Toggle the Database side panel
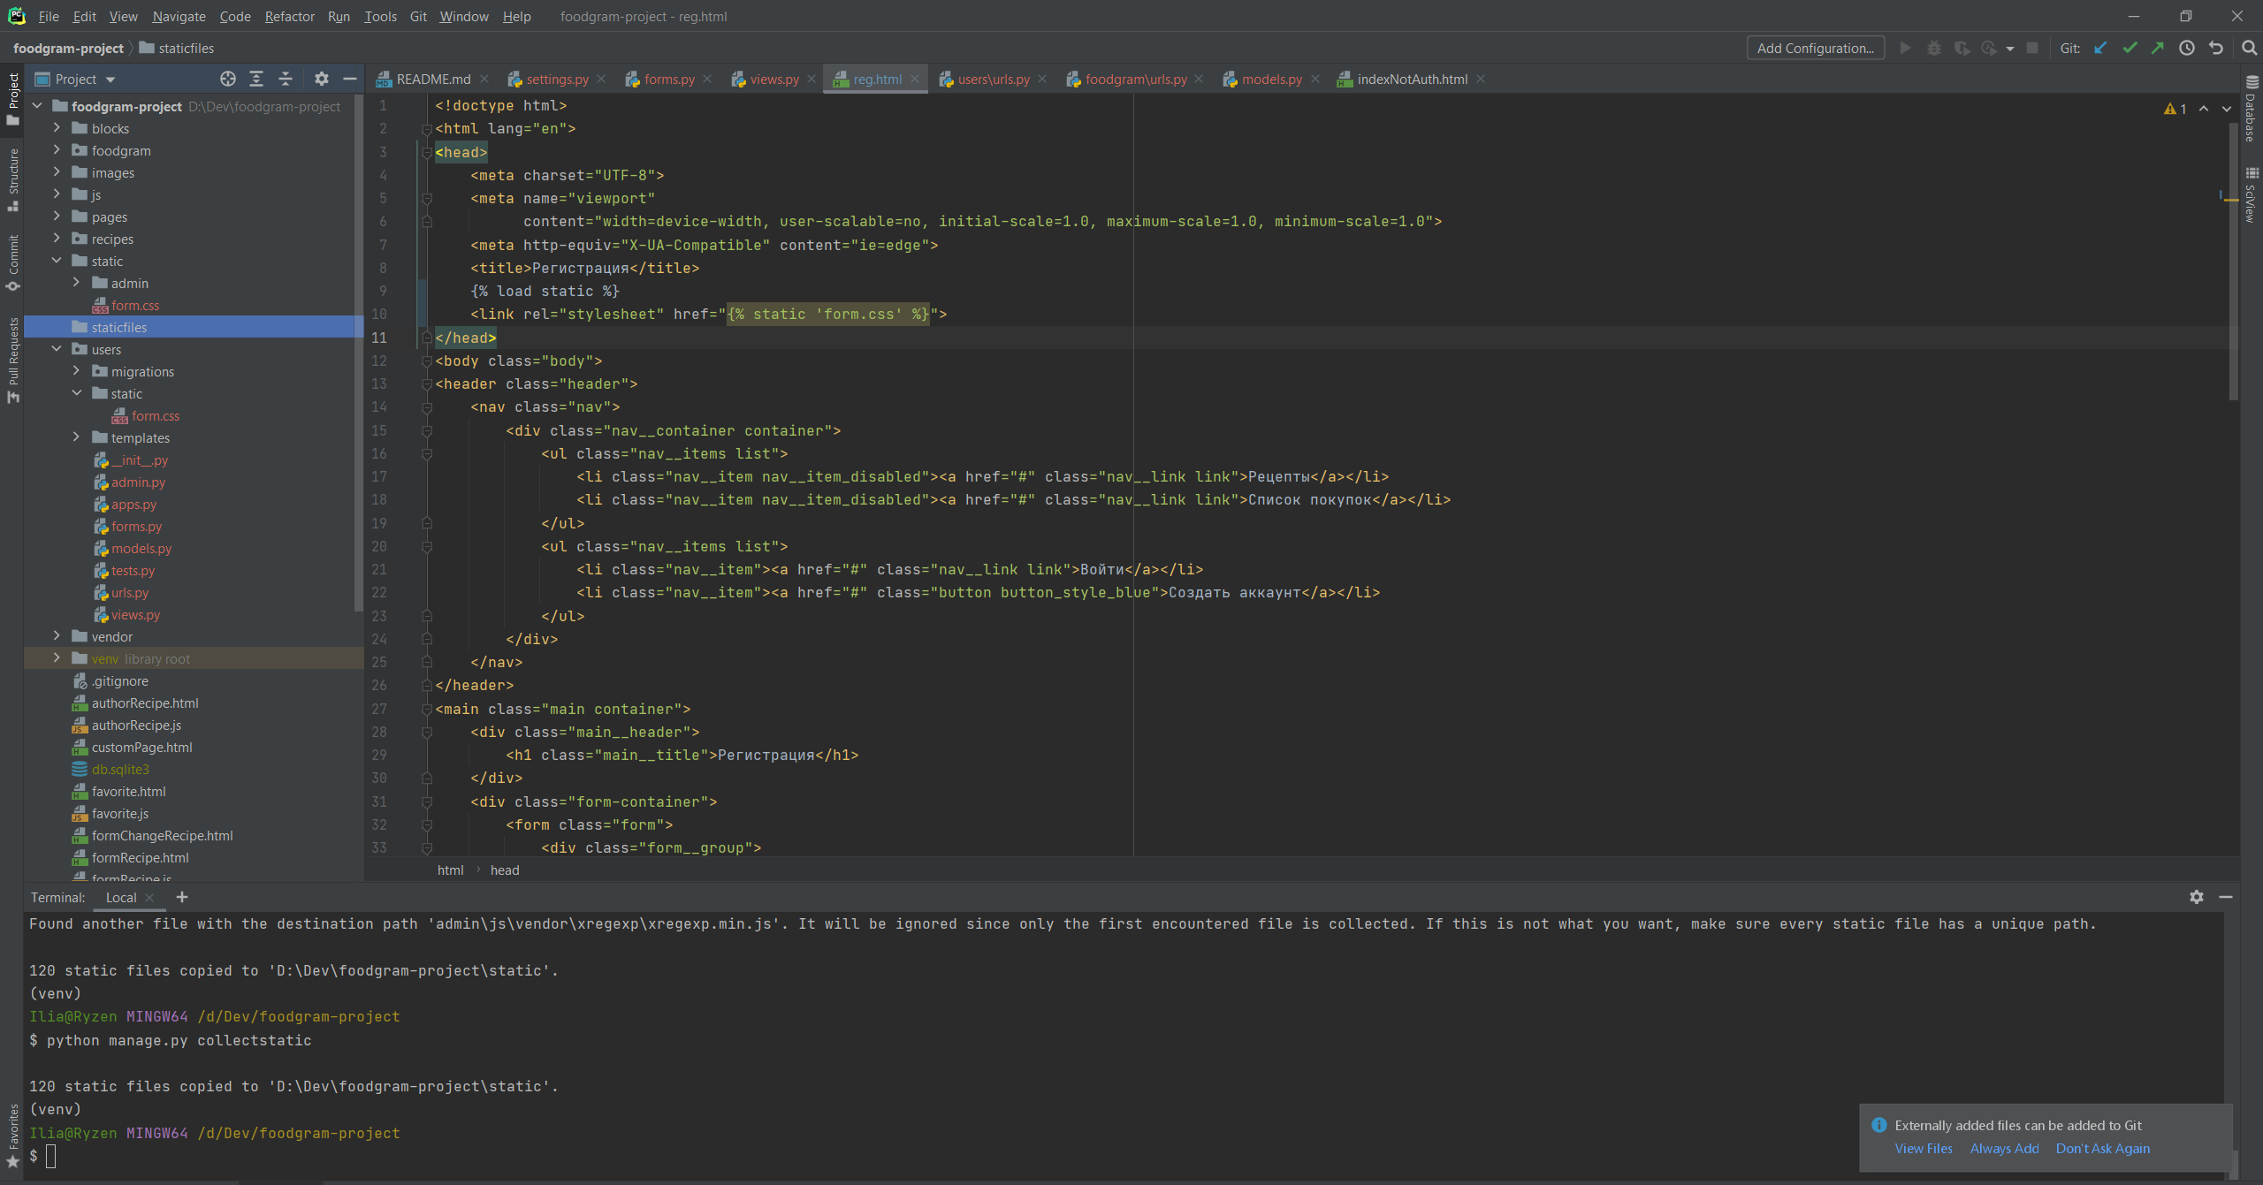 tap(2252, 109)
